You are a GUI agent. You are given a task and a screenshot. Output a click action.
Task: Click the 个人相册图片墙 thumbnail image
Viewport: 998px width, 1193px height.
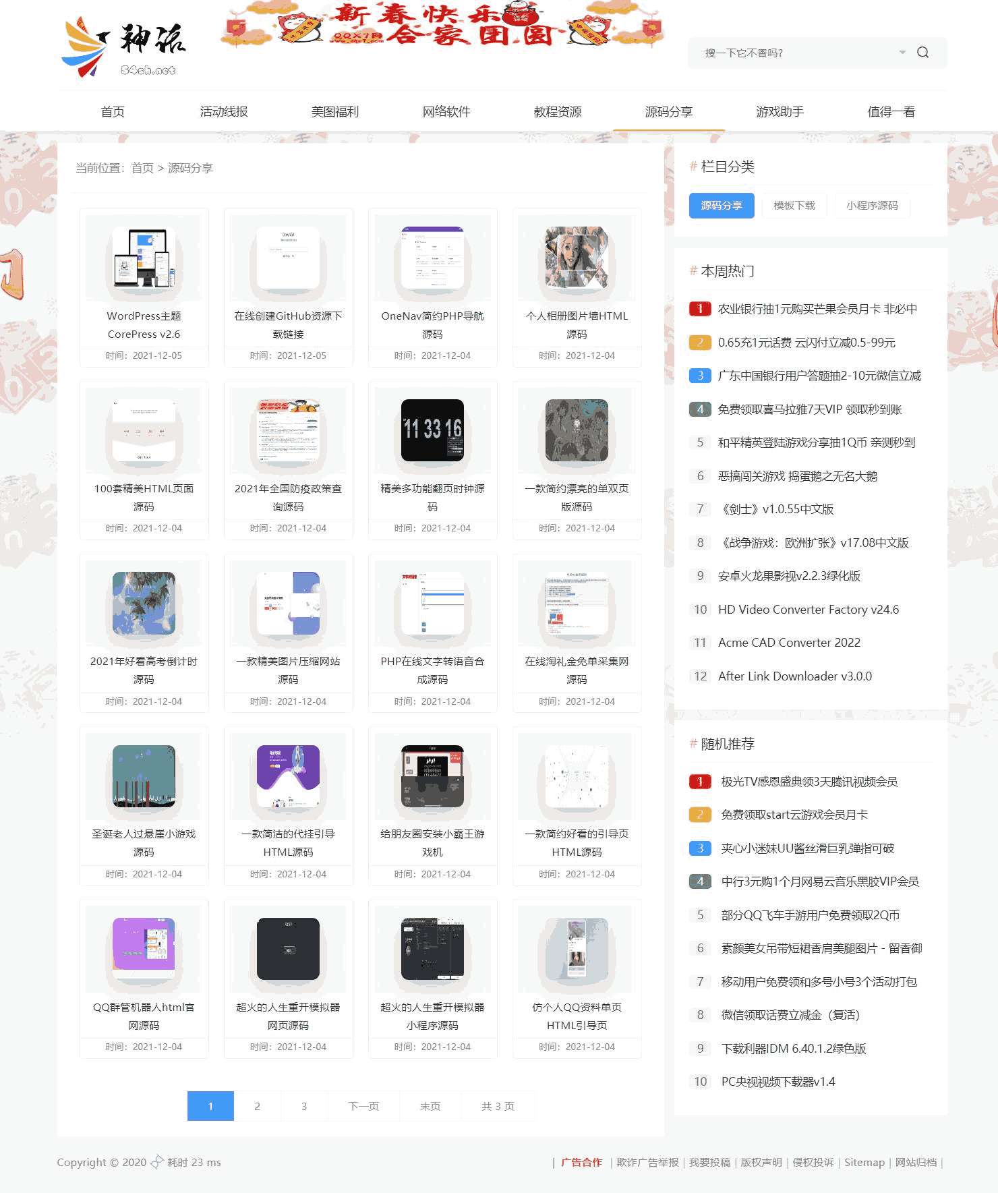tap(577, 258)
